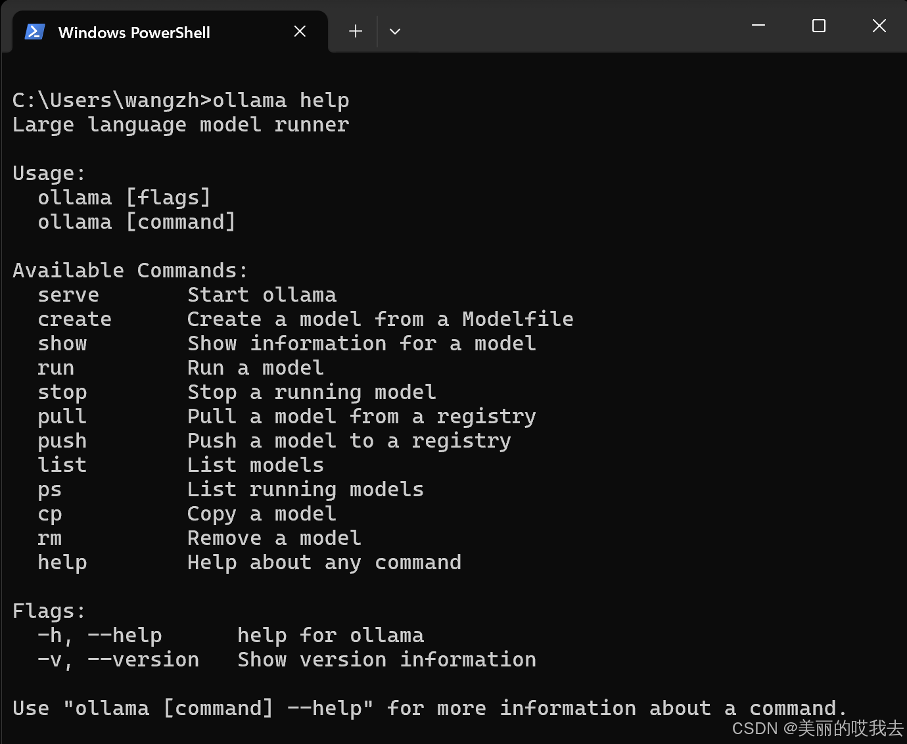
Task: Click the 'serve' command in the help list
Action: [x=68, y=294]
